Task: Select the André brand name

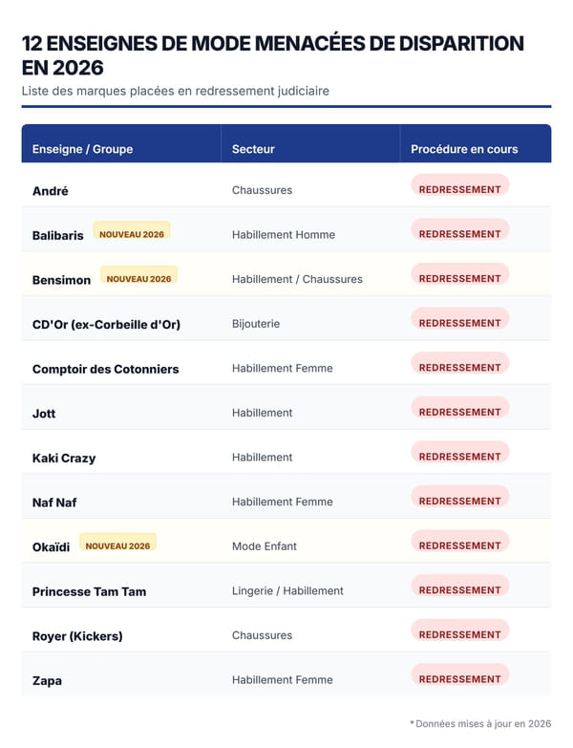Action: [51, 191]
